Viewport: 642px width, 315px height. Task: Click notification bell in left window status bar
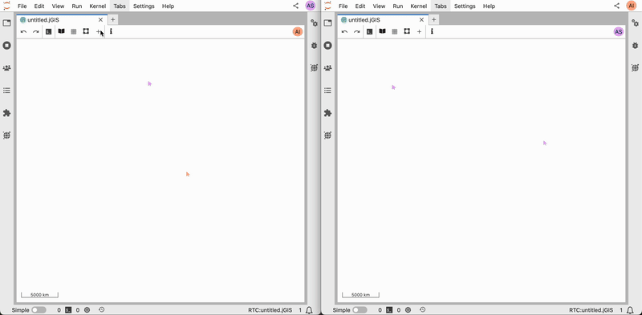click(310, 310)
